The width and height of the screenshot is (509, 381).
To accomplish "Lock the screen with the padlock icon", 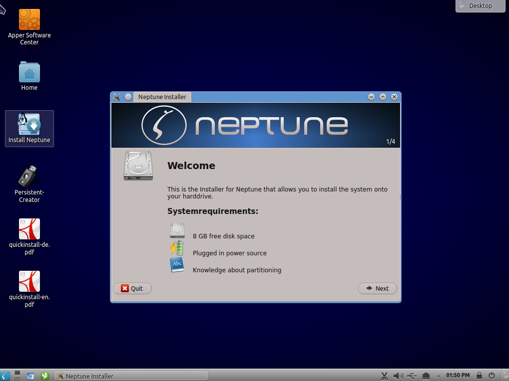I will (479, 376).
